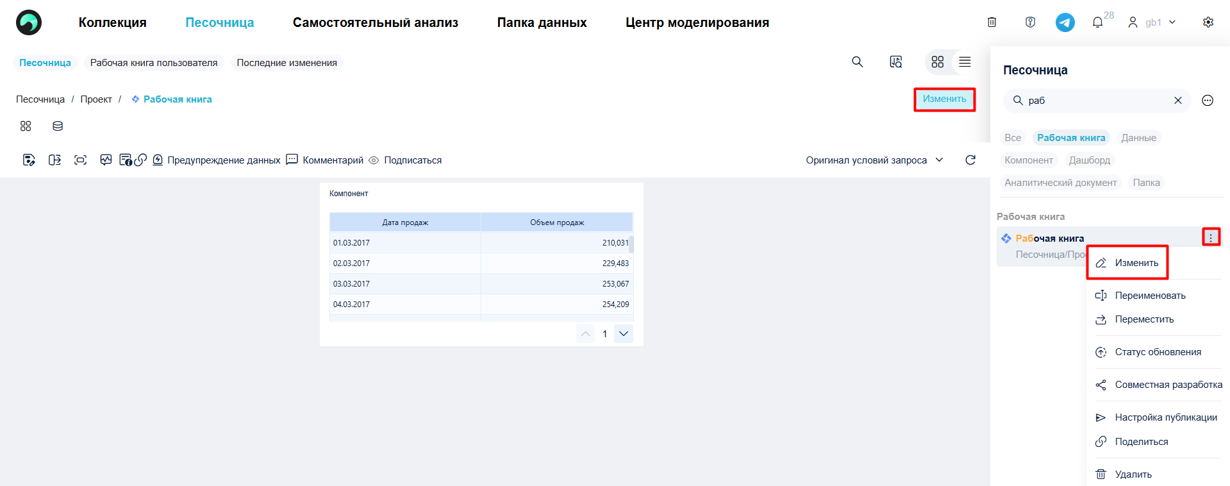Click the table vertical scrollbar thumb
This screenshot has height=486, width=1230.
(x=631, y=245)
